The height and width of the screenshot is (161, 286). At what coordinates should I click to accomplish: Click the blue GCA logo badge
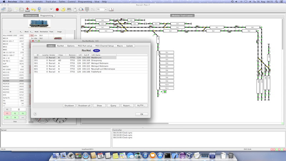[97, 50]
